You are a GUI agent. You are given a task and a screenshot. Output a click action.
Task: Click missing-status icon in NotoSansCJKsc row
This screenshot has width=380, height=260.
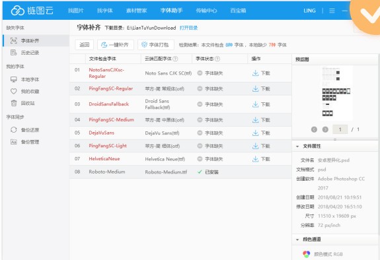coord(200,73)
